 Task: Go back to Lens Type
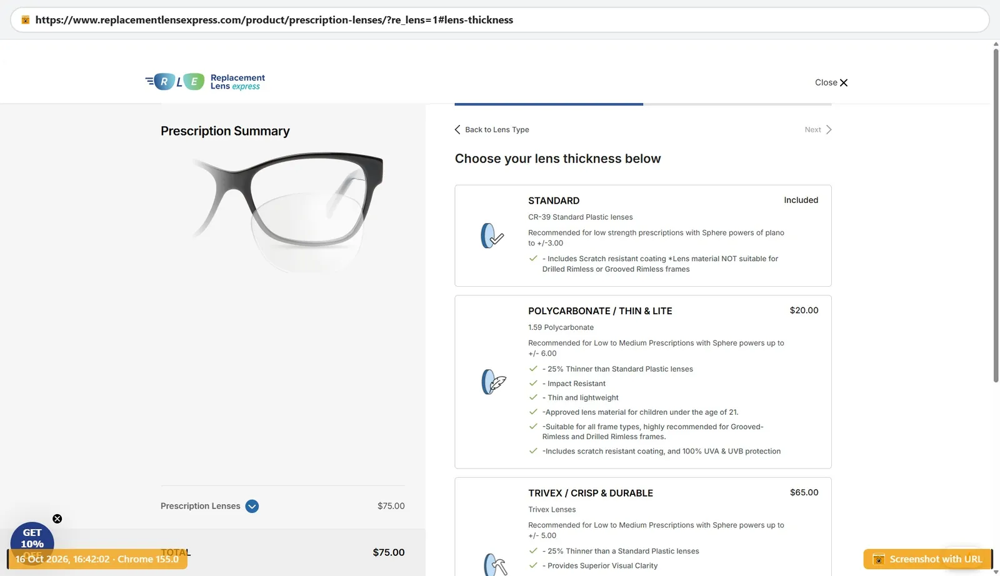492,129
